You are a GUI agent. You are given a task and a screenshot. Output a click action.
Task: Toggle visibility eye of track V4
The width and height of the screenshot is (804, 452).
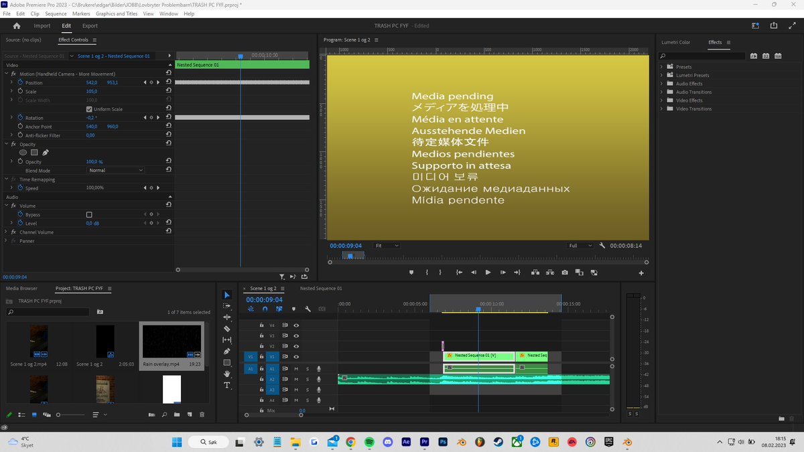pyautogui.click(x=296, y=325)
